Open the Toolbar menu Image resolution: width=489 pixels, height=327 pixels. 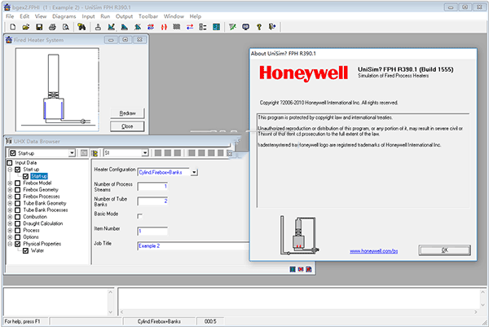coord(148,16)
